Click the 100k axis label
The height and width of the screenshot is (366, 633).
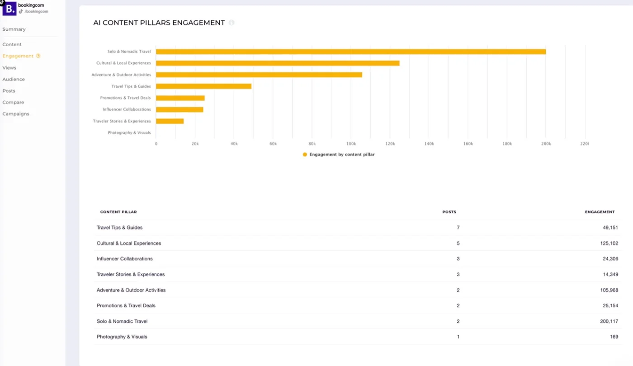(x=351, y=144)
